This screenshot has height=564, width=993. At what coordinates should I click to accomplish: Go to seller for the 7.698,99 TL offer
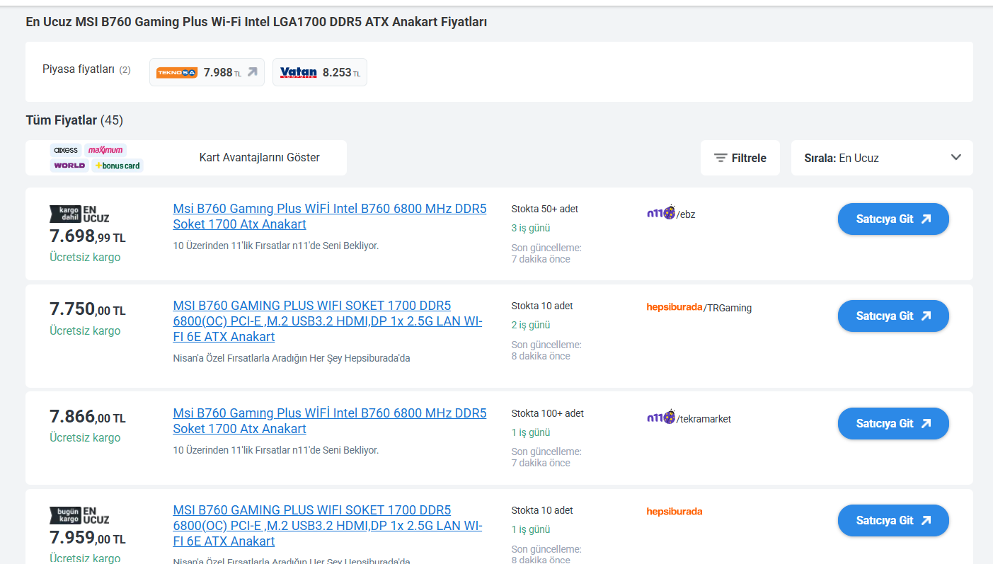(893, 219)
